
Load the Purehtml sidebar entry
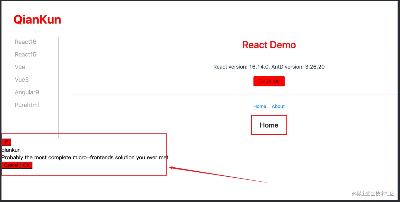point(27,105)
